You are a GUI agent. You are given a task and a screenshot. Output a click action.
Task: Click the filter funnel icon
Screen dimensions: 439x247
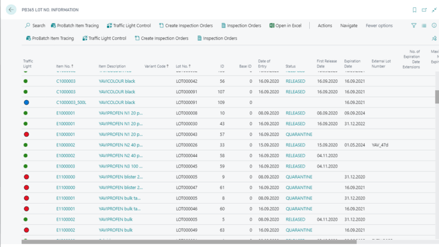click(414, 26)
